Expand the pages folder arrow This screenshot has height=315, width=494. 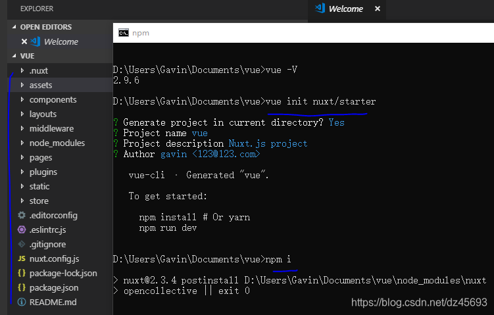tap(22, 158)
